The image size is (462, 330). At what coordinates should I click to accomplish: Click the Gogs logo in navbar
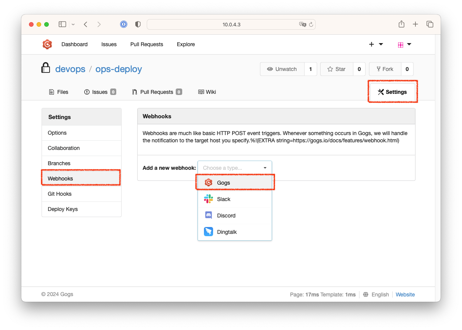[x=47, y=44]
